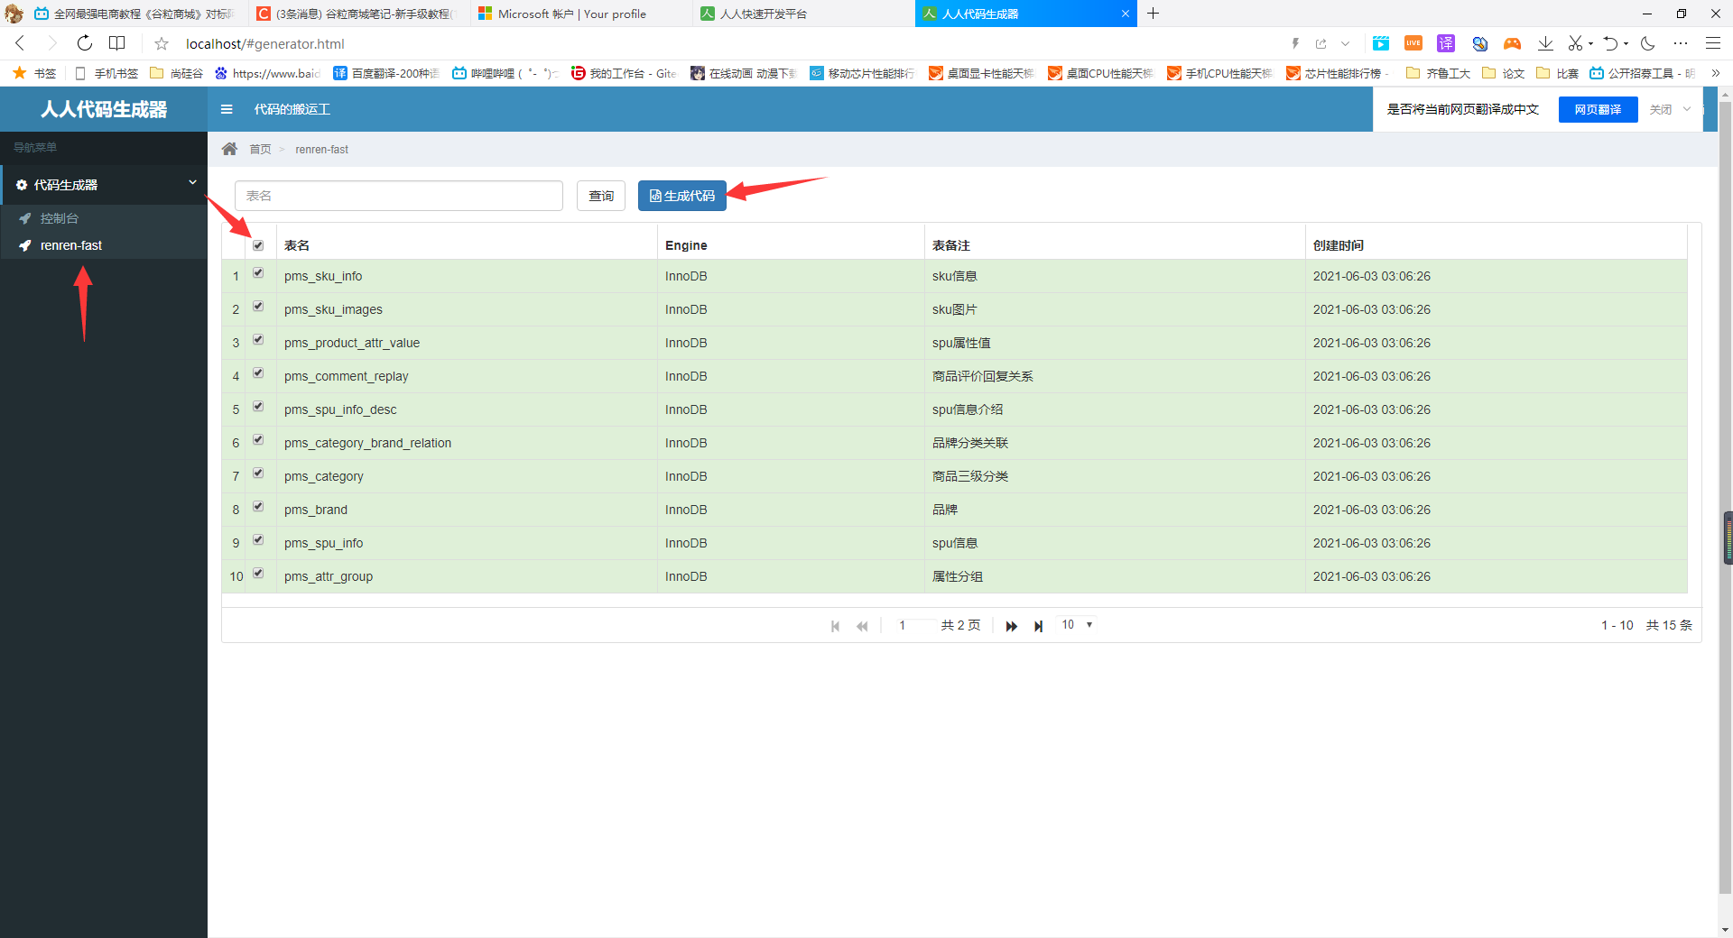The height and width of the screenshot is (938, 1733).
Task: Click the blue video clapperboard extension icon
Action: 1381,43
